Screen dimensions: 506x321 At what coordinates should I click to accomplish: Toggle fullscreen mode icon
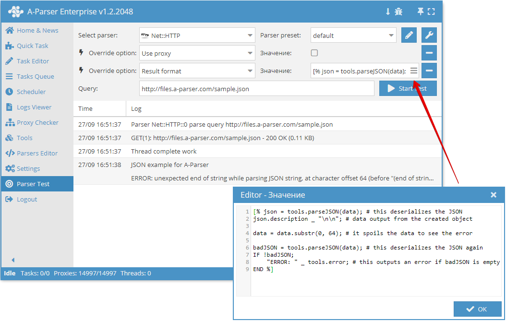(x=431, y=12)
